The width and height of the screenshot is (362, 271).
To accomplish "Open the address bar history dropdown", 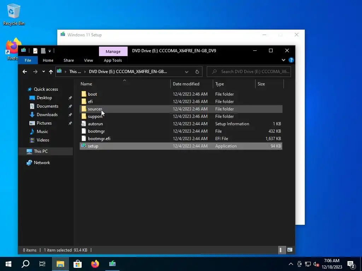I will coord(187,72).
